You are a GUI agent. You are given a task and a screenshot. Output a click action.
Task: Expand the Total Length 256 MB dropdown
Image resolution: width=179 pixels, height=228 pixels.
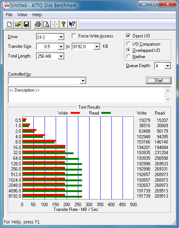(x=61, y=56)
